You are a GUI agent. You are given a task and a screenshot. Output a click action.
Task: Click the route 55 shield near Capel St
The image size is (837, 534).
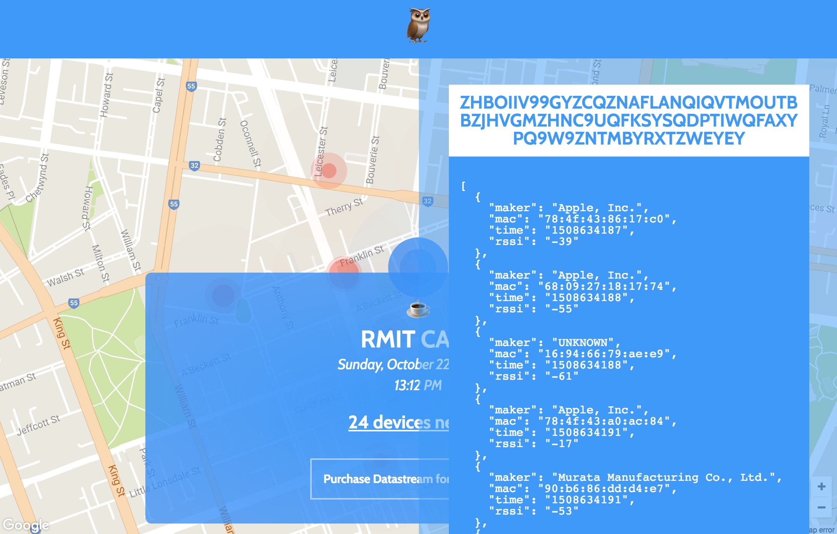tap(191, 86)
